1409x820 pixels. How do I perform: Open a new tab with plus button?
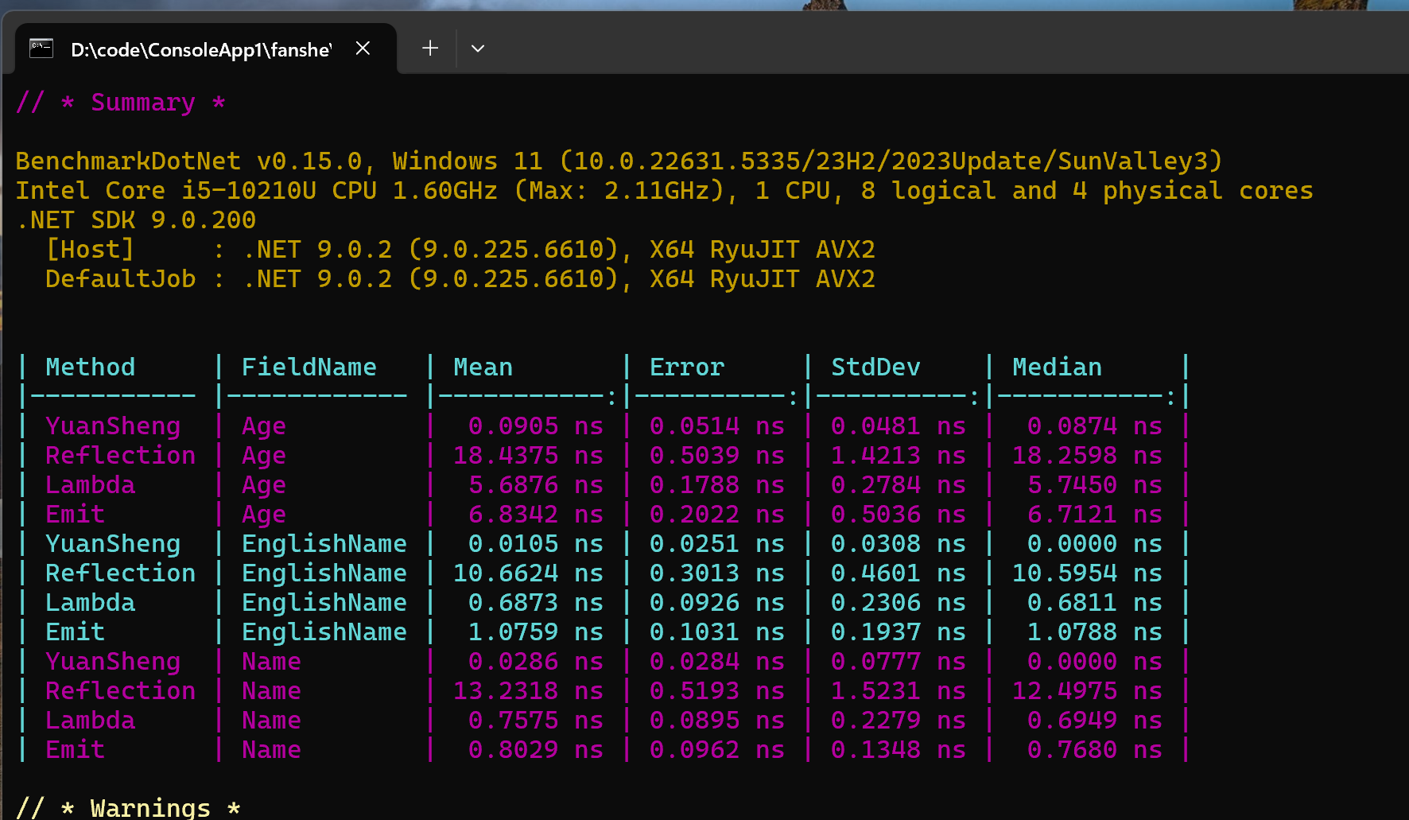click(x=430, y=49)
